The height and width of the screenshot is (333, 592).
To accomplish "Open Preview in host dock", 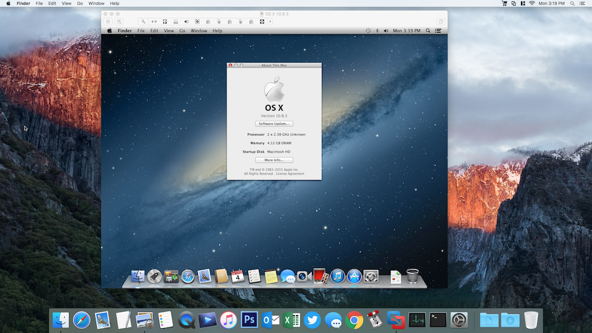I will (144, 320).
